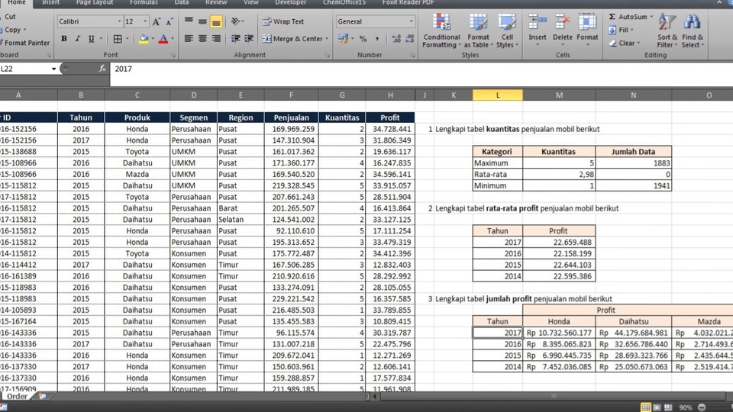The height and width of the screenshot is (412, 733).
Task: Open the font name dropdown
Action: (x=119, y=21)
